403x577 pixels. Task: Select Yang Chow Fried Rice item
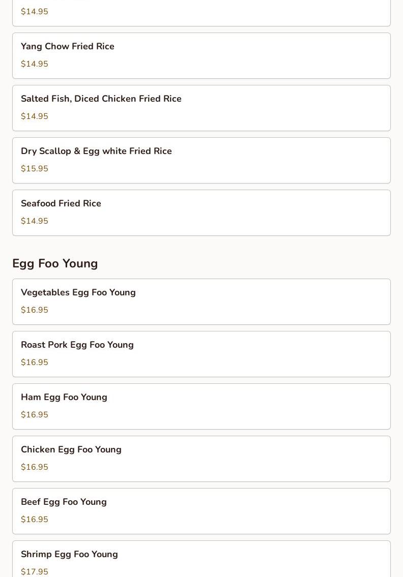point(201,55)
